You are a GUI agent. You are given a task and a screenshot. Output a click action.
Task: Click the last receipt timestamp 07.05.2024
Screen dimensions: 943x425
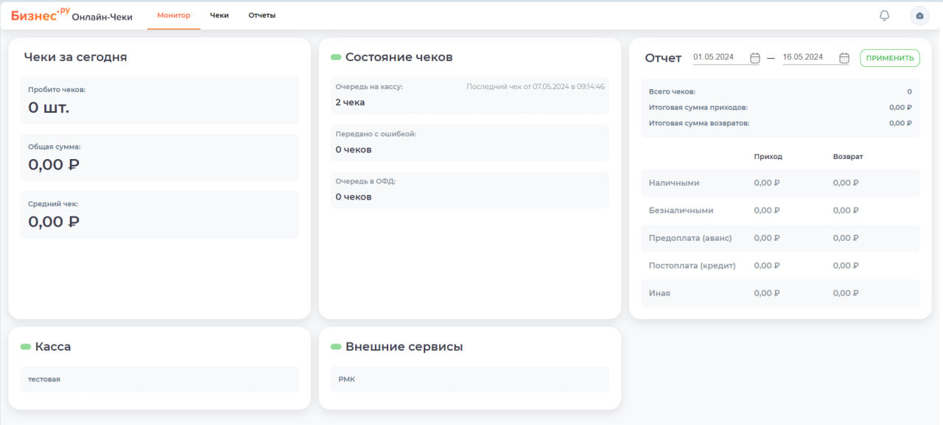pos(536,87)
